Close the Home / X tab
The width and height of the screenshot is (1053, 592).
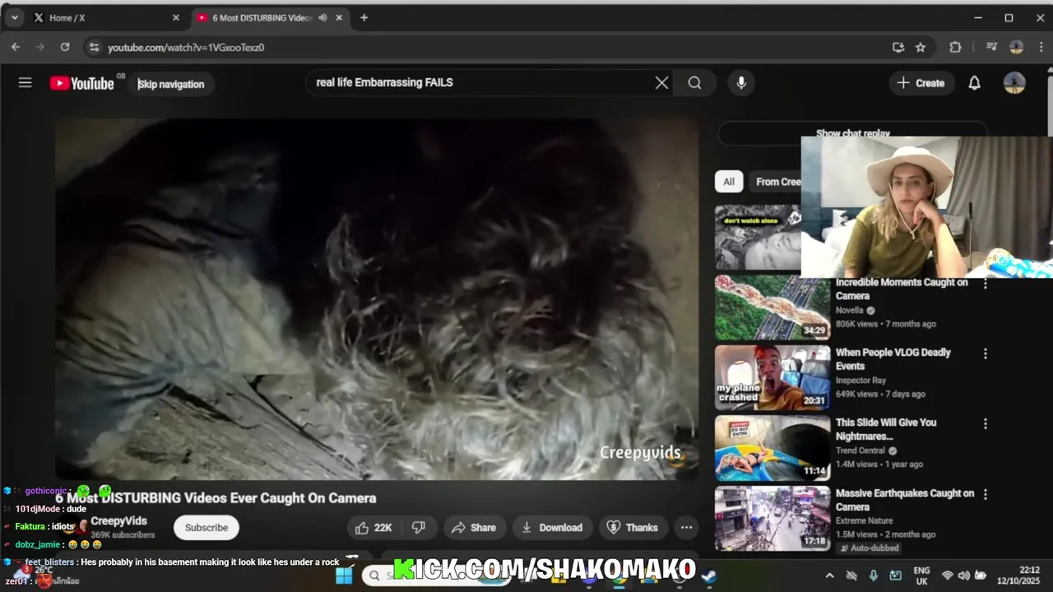click(175, 17)
